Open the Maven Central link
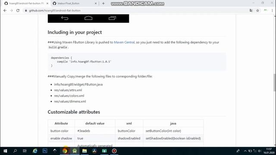Viewport: 276px width, 155px height. click(124, 42)
